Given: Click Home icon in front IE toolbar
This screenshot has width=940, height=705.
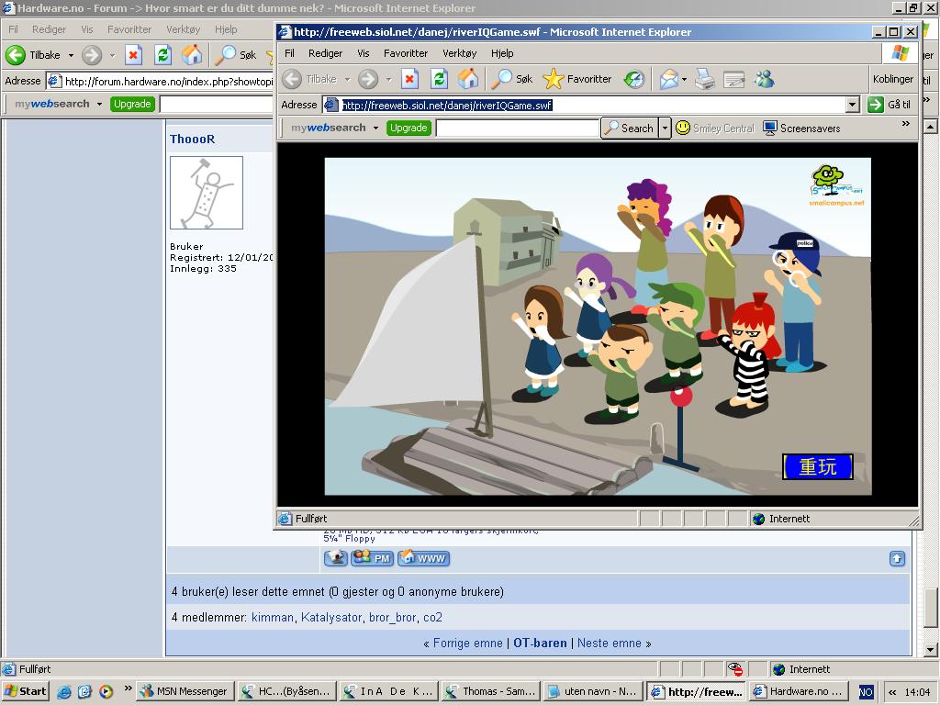Looking at the screenshot, I should click(468, 79).
